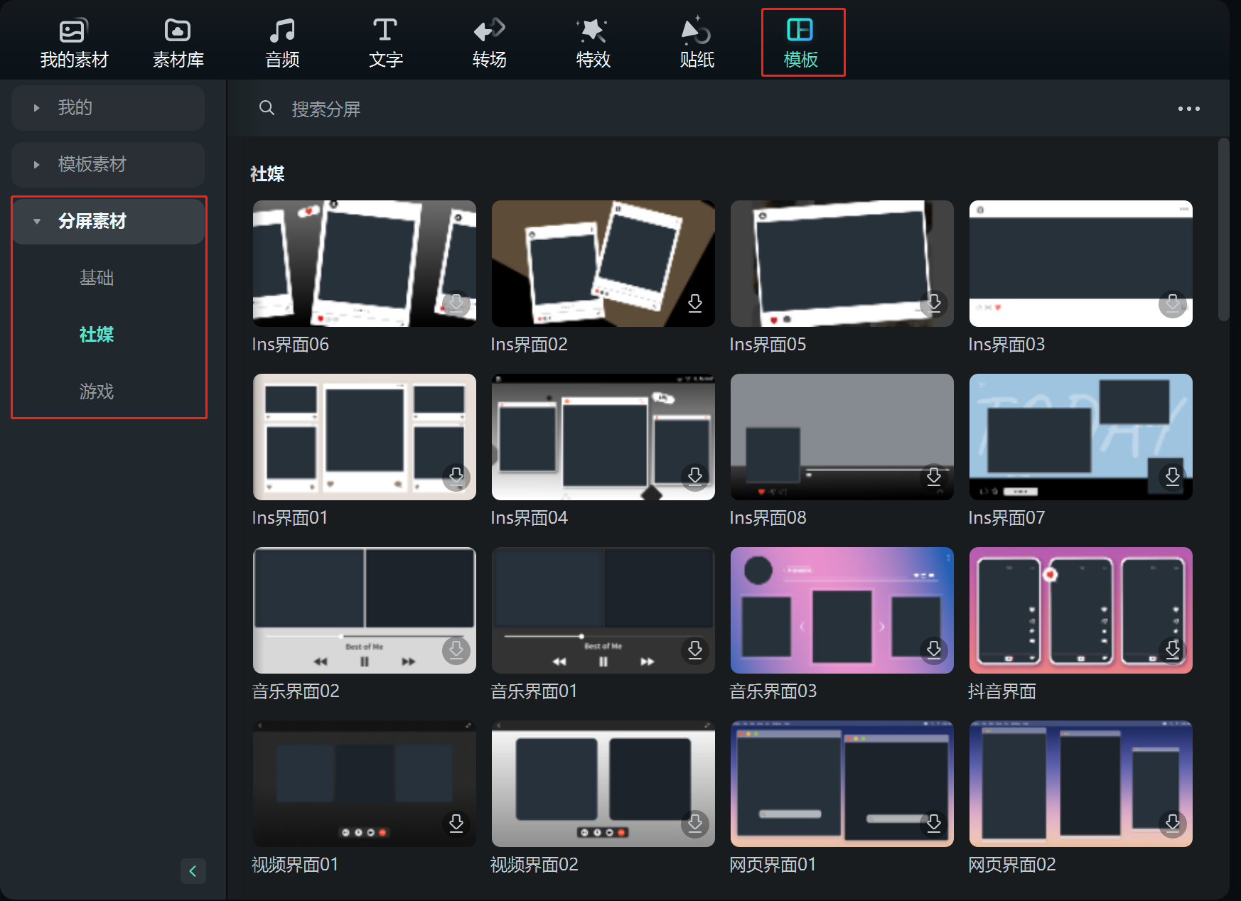1241x901 pixels.
Task: Select the 基础 category
Action: coord(97,278)
